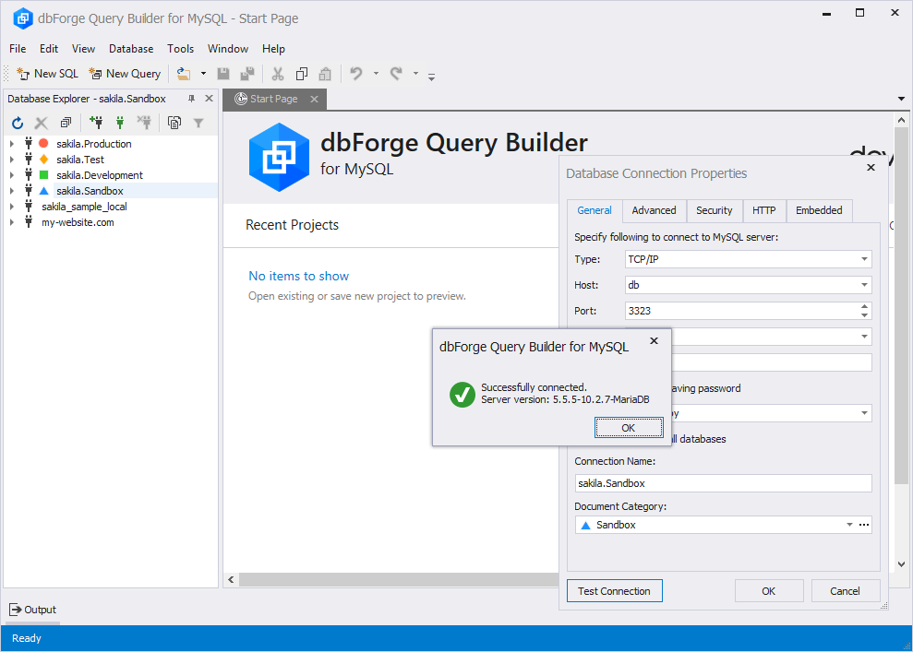Expand the sakila.Development connection node
The height and width of the screenshot is (652, 913).
point(12,174)
